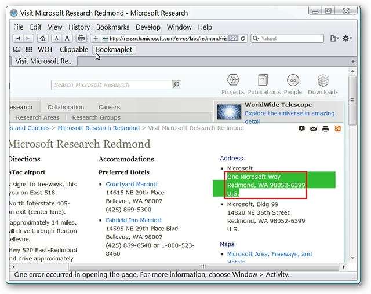
Task: Click the email envelope icon on the page
Action: tap(314, 128)
